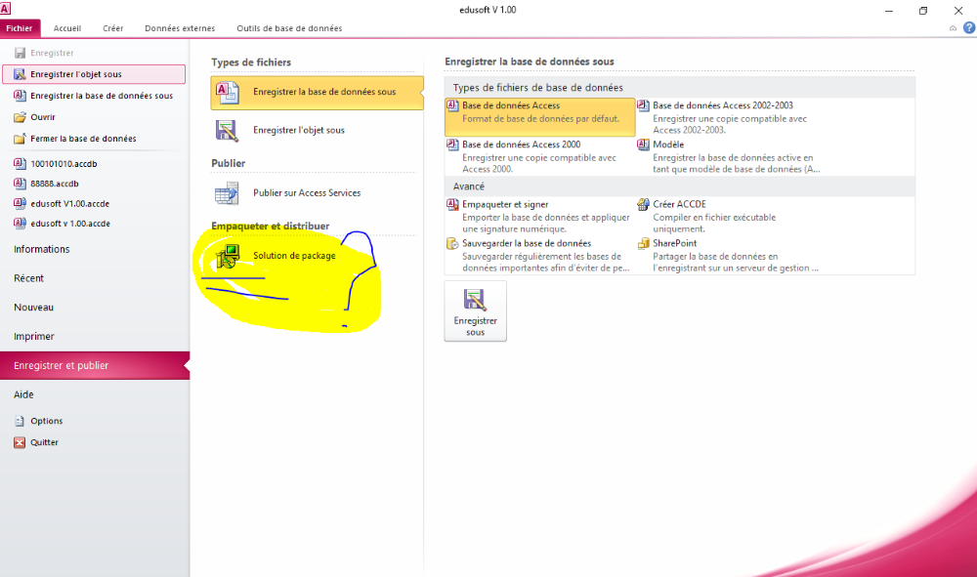Switch to the Accueil ribbon tab
Image resolution: width=977 pixels, height=577 pixels.
[x=67, y=28]
